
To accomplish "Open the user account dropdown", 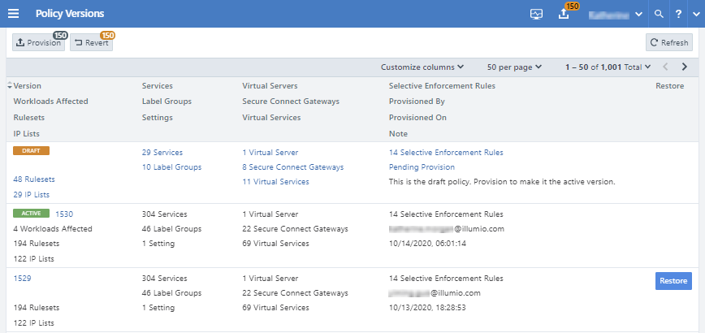I will 616,15.
